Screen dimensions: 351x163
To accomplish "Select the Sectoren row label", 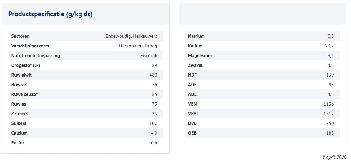I will [x=20, y=36].
